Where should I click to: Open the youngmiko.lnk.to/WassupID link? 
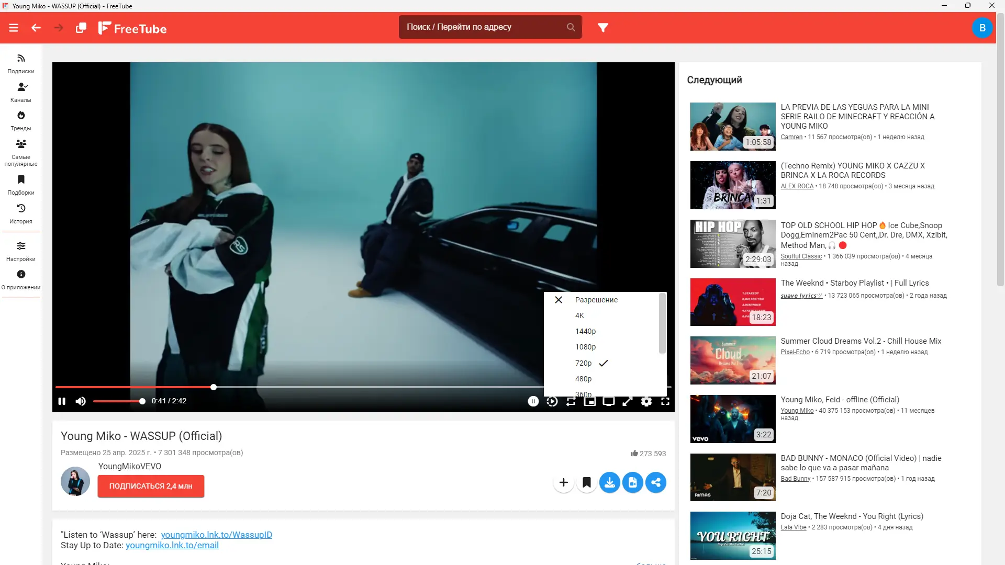tap(216, 535)
